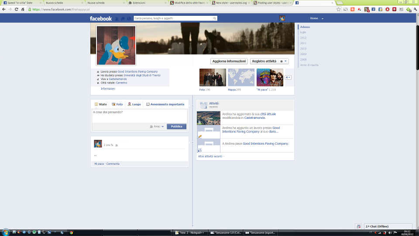The image size is (419, 236).
Task: Switch to 'Modifica dello stile' browser tab
Action: click(x=189, y=3)
